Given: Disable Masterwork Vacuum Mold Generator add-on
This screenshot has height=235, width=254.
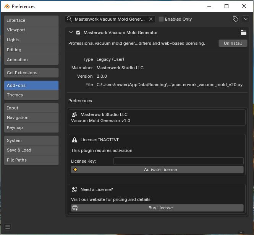Looking at the screenshot, I should [x=78, y=33].
